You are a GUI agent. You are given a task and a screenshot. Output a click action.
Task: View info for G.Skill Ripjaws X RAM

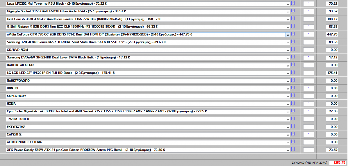[293, 26]
